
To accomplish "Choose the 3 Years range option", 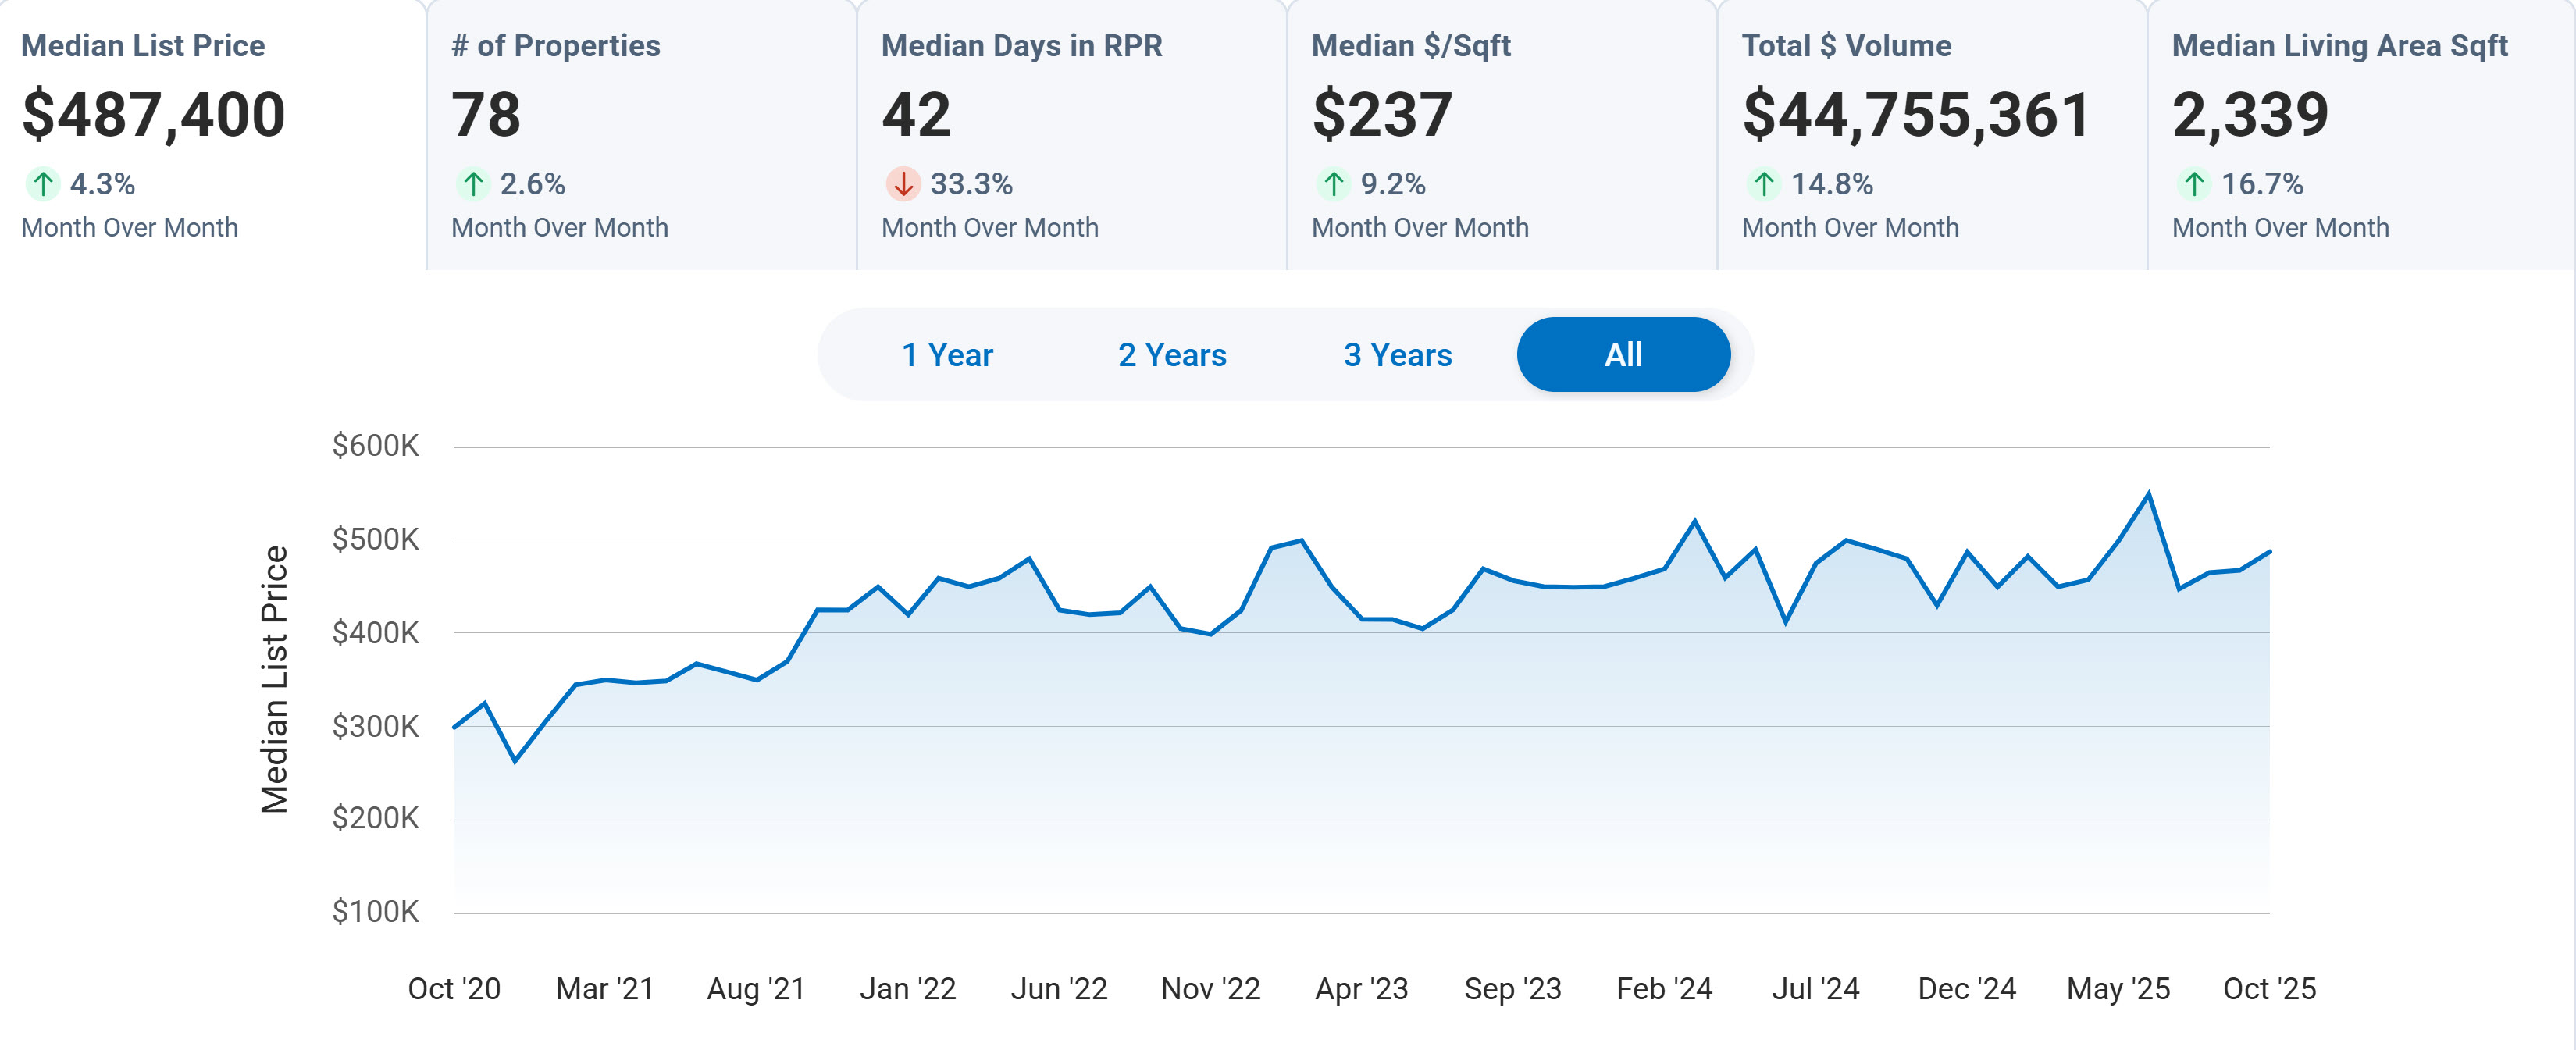I will 1397,355.
